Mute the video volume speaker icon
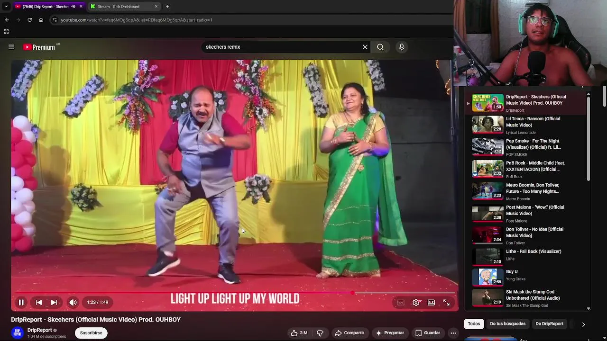Screen dimensions: 607x341 click(x=73, y=302)
